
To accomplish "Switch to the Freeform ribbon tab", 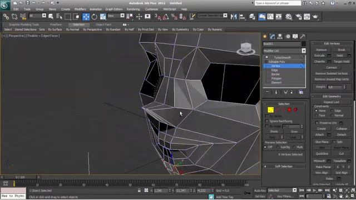I will coord(56,24).
